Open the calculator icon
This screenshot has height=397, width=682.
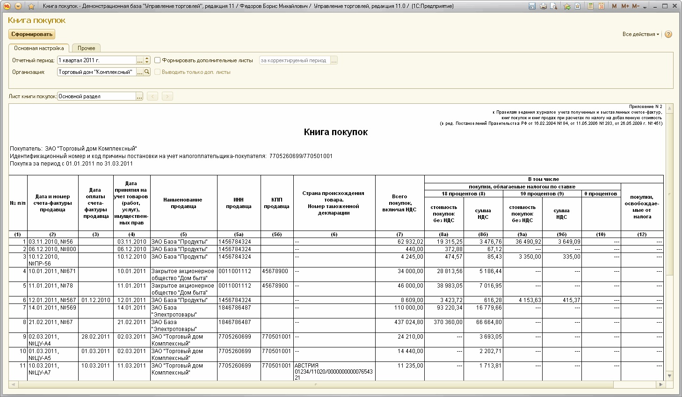591,6
